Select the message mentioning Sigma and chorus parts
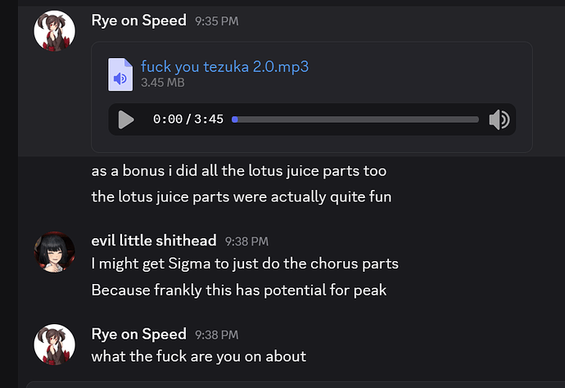565x388 pixels. tap(245, 264)
